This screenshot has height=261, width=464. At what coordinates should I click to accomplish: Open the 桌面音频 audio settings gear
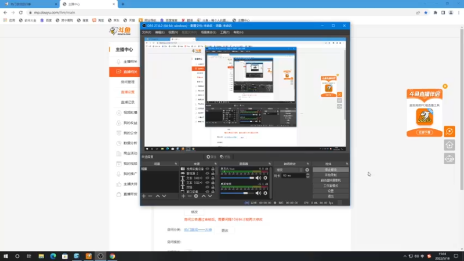pos(265,193)
